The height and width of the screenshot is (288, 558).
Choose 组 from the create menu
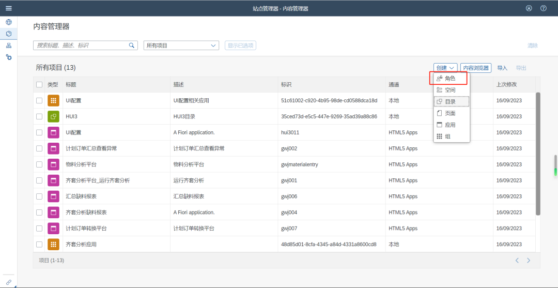tap(452, 137)
